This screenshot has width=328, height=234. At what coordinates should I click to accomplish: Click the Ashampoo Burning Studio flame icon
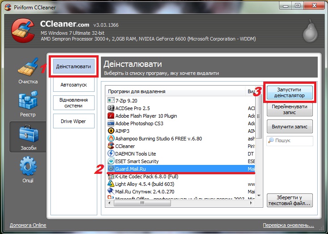(111, 138)
